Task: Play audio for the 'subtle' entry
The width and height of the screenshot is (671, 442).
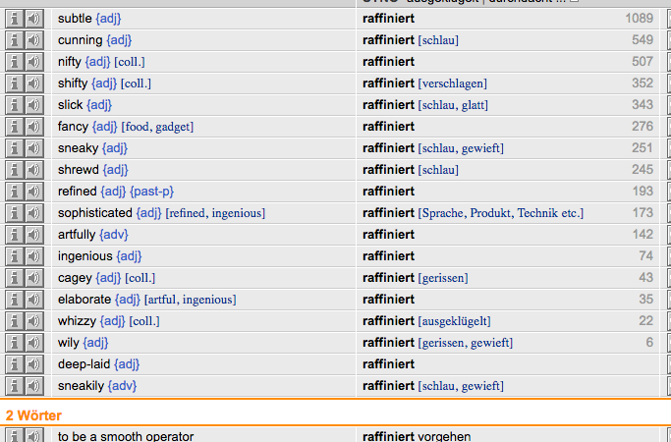Action: pyautogui.click(x=33, y=19)
